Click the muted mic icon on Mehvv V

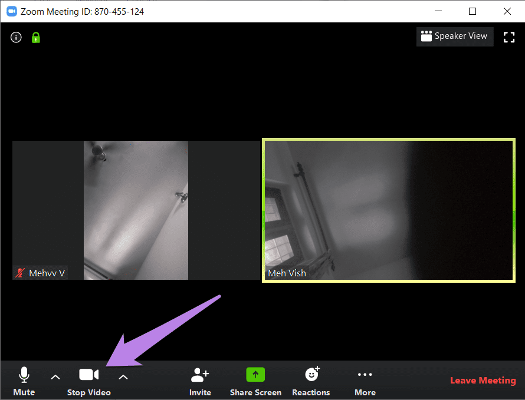[x=20, y=273]
